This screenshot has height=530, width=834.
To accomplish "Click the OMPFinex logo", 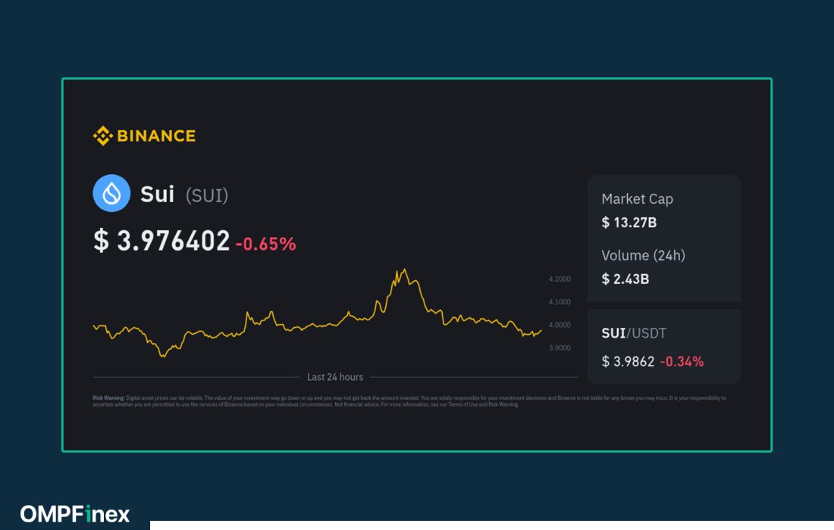I will coord(75,514).
